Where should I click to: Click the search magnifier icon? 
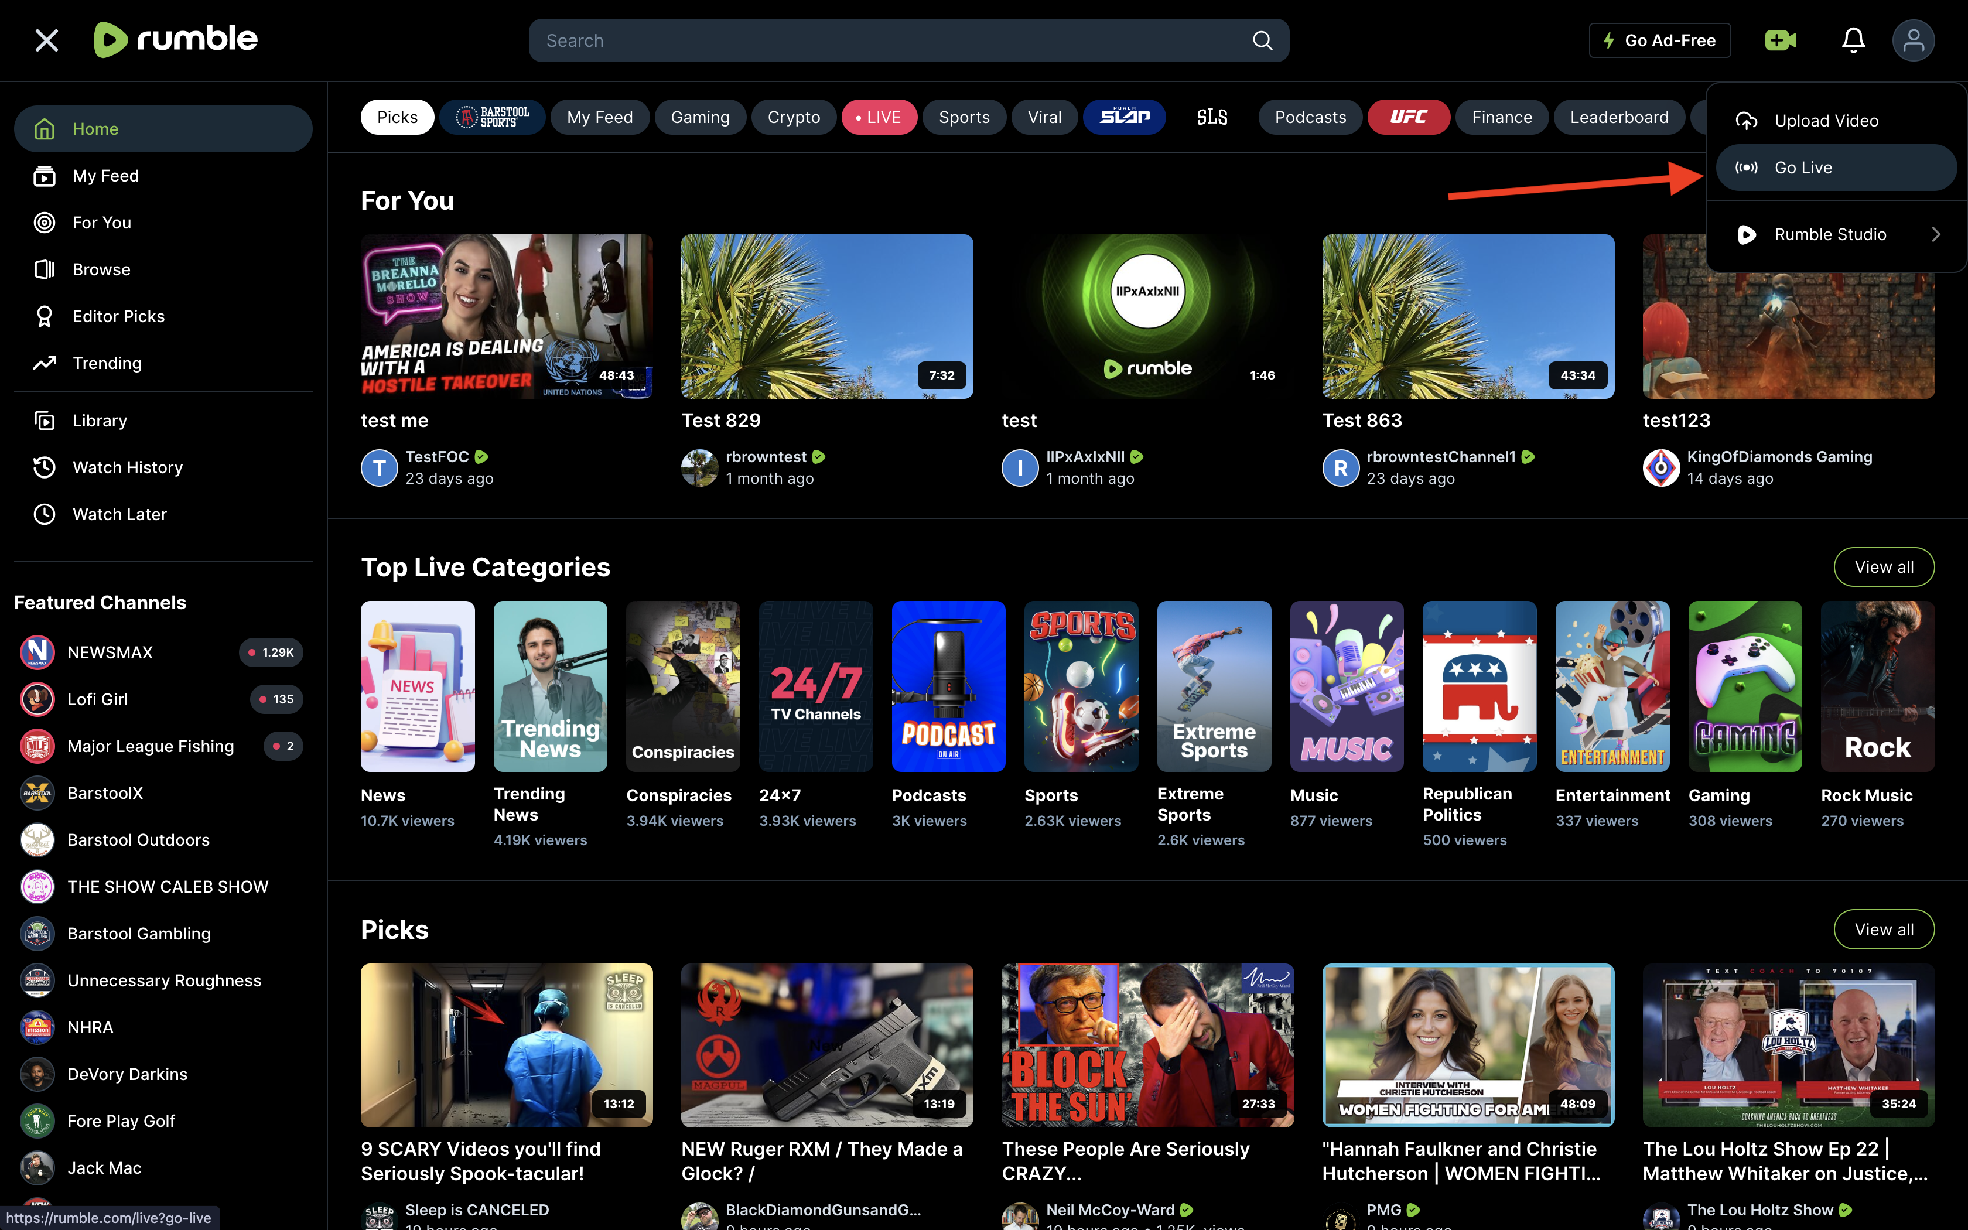click(1262, 40)
